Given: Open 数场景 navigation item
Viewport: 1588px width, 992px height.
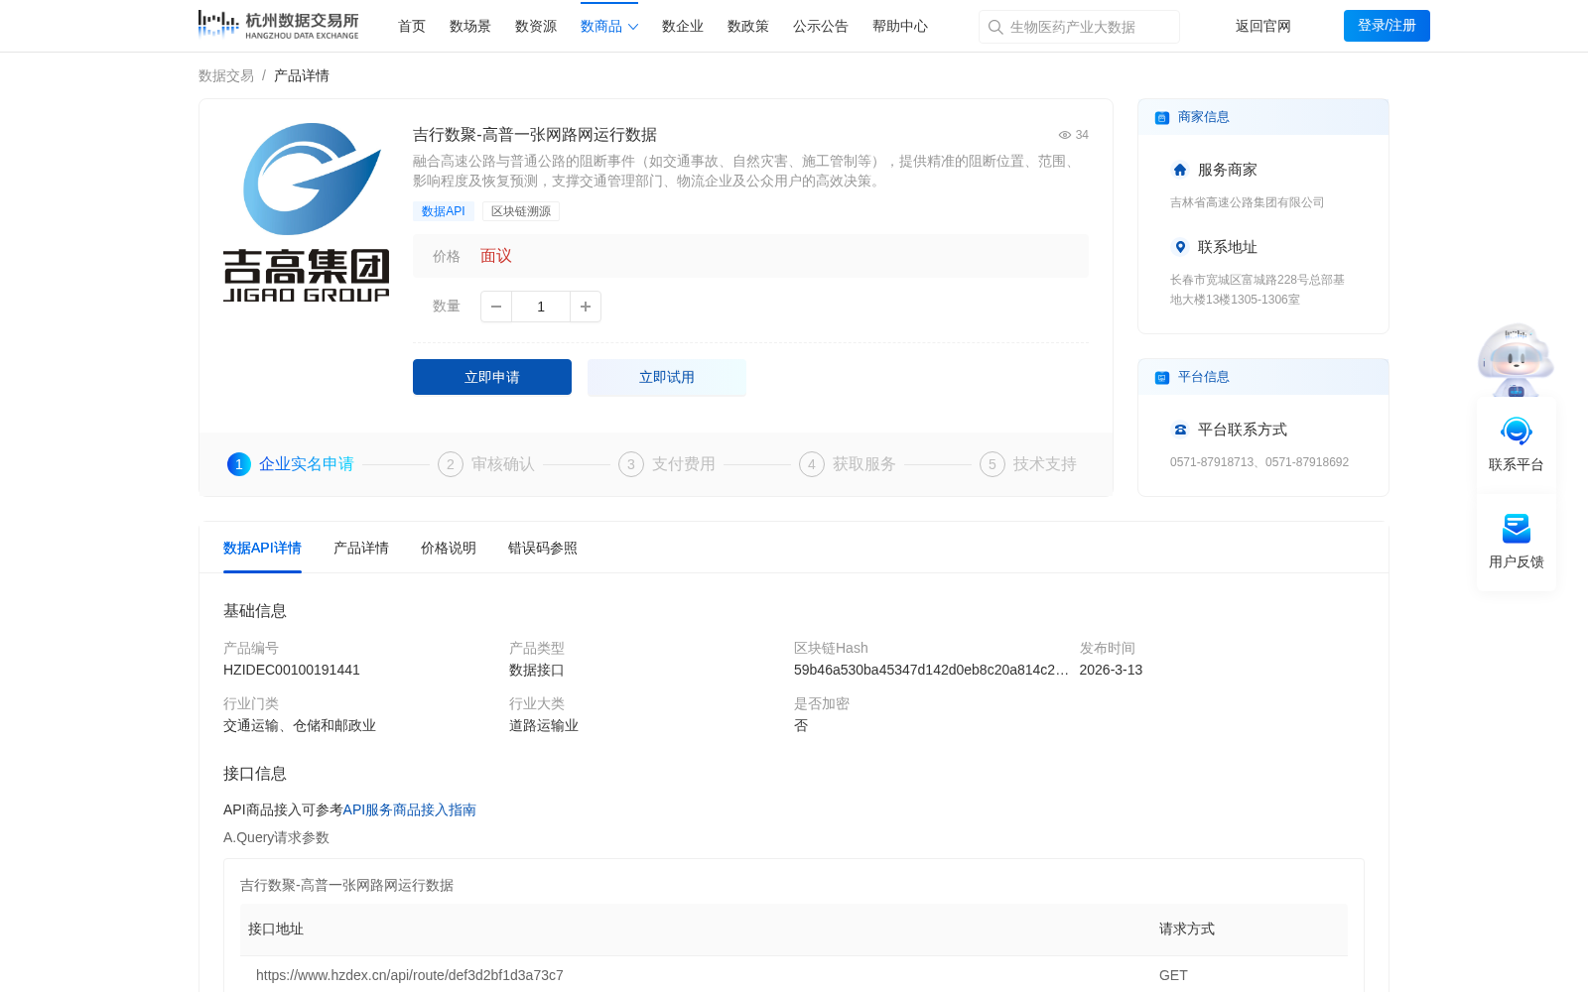Looking at the screenshot, I should point(470,26).
